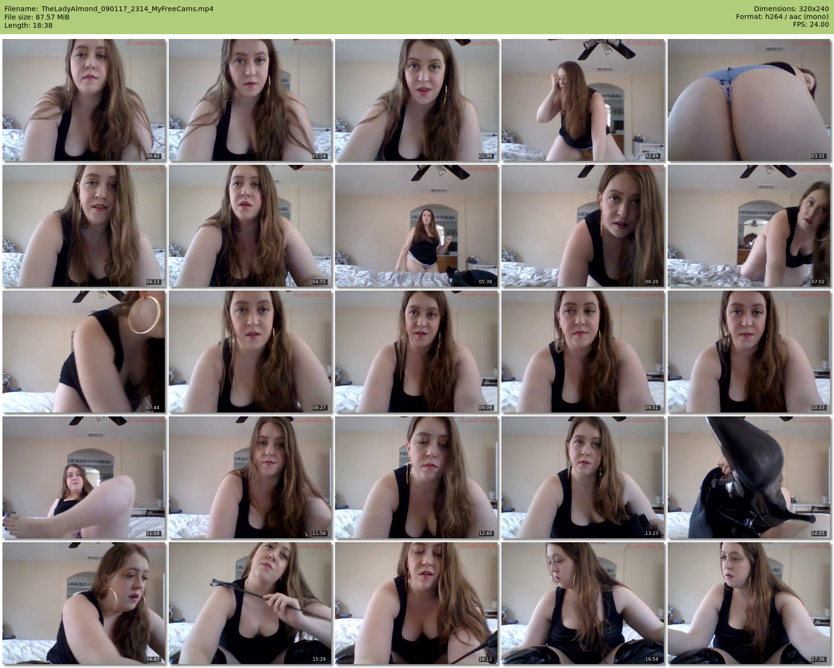Click the Filename line in the header
The width and height of the screenshot is (834, 668).
tap(109, 9)
